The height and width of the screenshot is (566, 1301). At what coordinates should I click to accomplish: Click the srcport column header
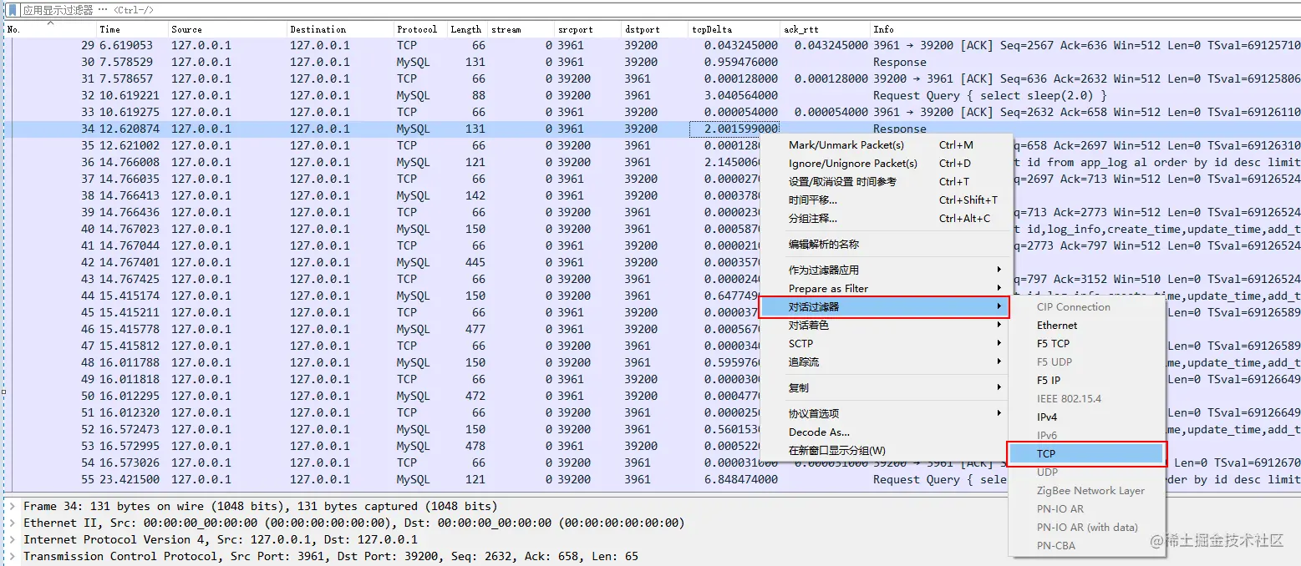click(587, 29)
